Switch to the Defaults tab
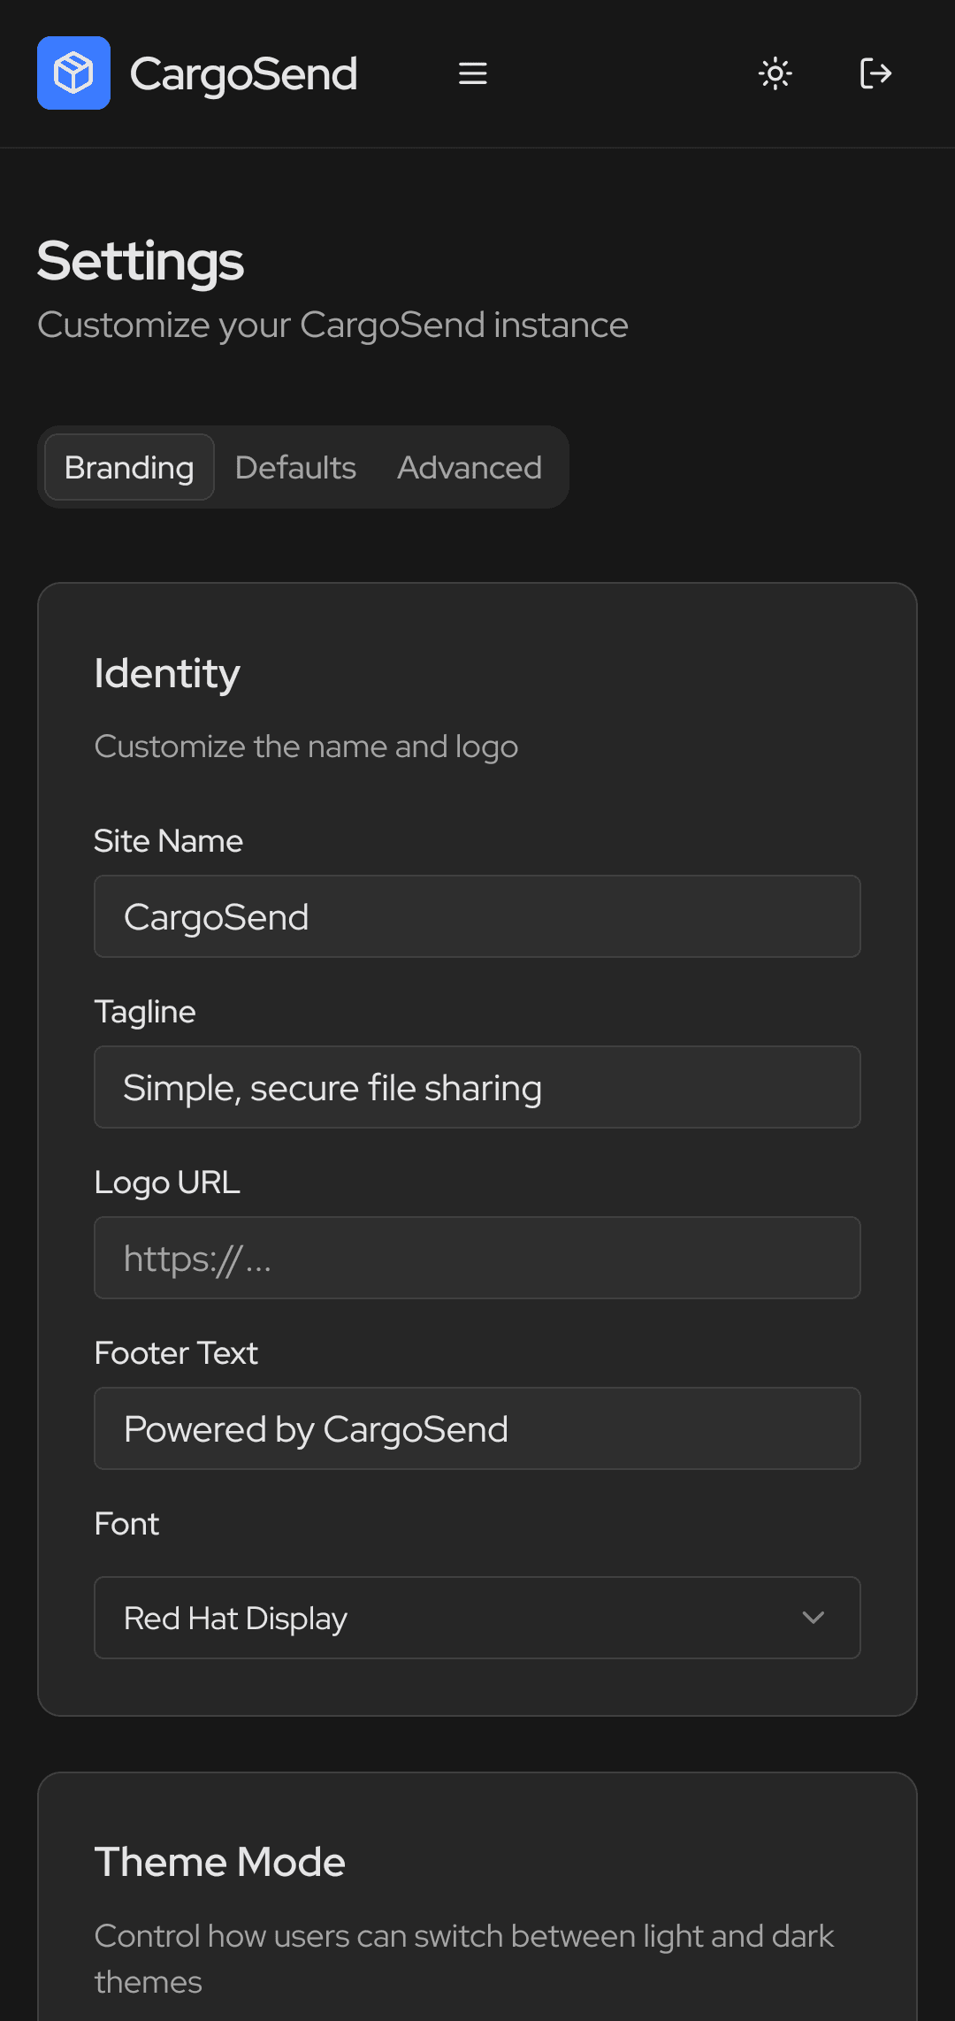This screenshot has width=955, height=2021. click(x=295, y=467)
